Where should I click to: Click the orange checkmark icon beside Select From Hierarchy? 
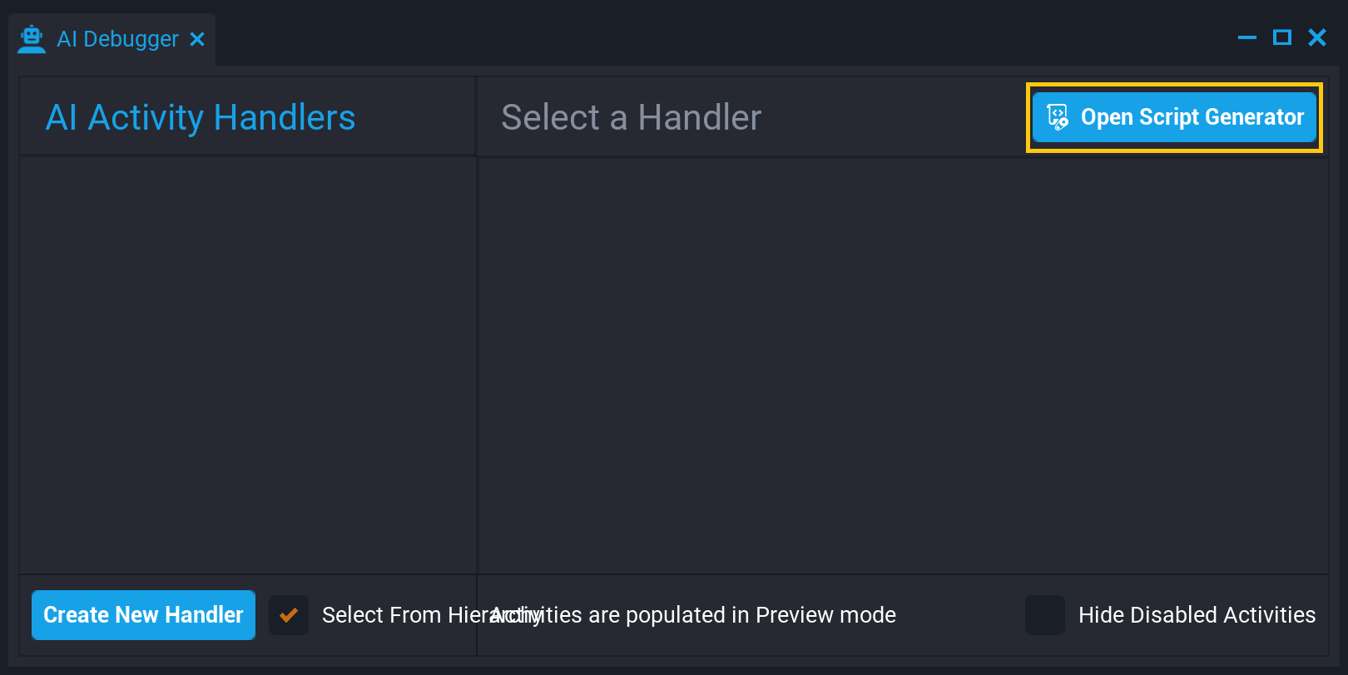289,615
